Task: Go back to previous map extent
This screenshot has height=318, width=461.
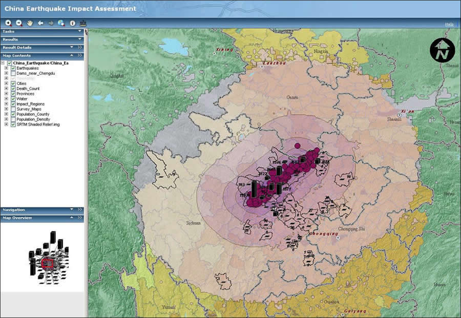Action: (40, 23)
